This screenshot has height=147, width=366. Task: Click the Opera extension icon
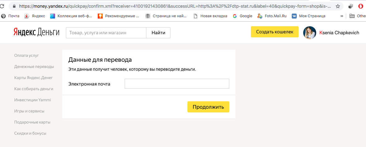[361, 6]
